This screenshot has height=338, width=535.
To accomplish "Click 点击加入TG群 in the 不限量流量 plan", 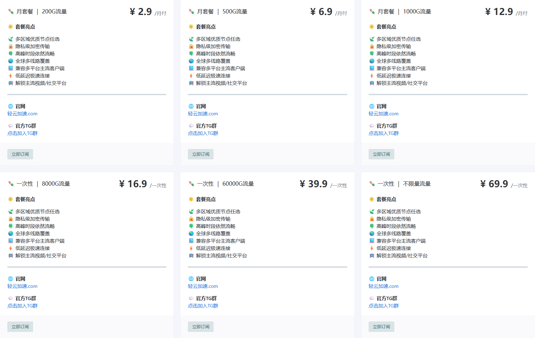I will pyautogui.click(x=384, y=306).
